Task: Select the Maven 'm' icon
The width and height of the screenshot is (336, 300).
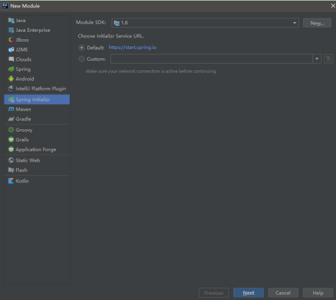Action: pyautogui.click(x=11, y=109)
